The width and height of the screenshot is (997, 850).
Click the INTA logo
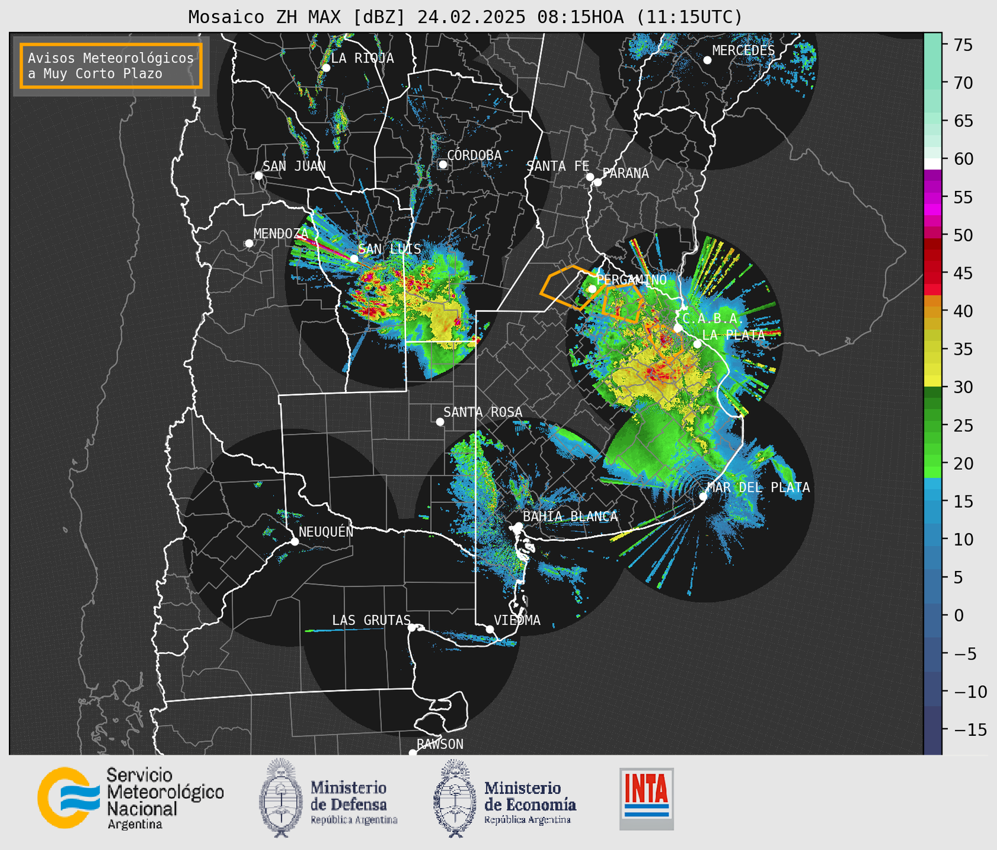647,799
